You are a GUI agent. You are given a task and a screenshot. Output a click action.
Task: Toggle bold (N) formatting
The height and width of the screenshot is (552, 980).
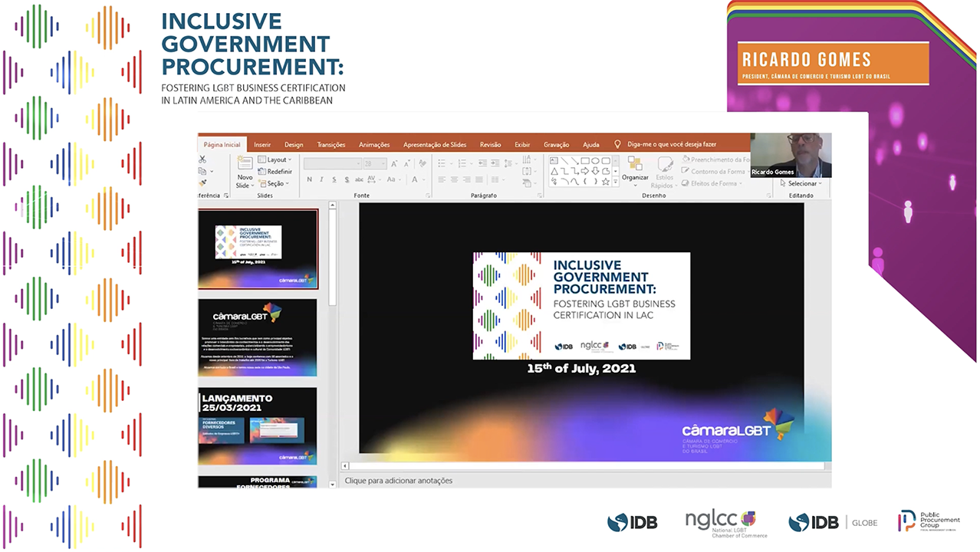point(310,179)
